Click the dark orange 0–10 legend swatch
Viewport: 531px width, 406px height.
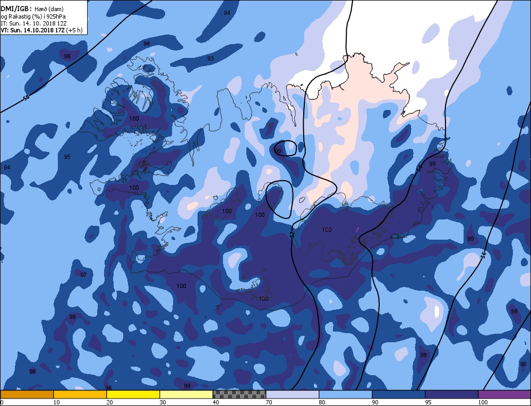27,394
